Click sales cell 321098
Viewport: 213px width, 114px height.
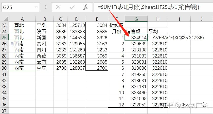click(x=136, y=99)
